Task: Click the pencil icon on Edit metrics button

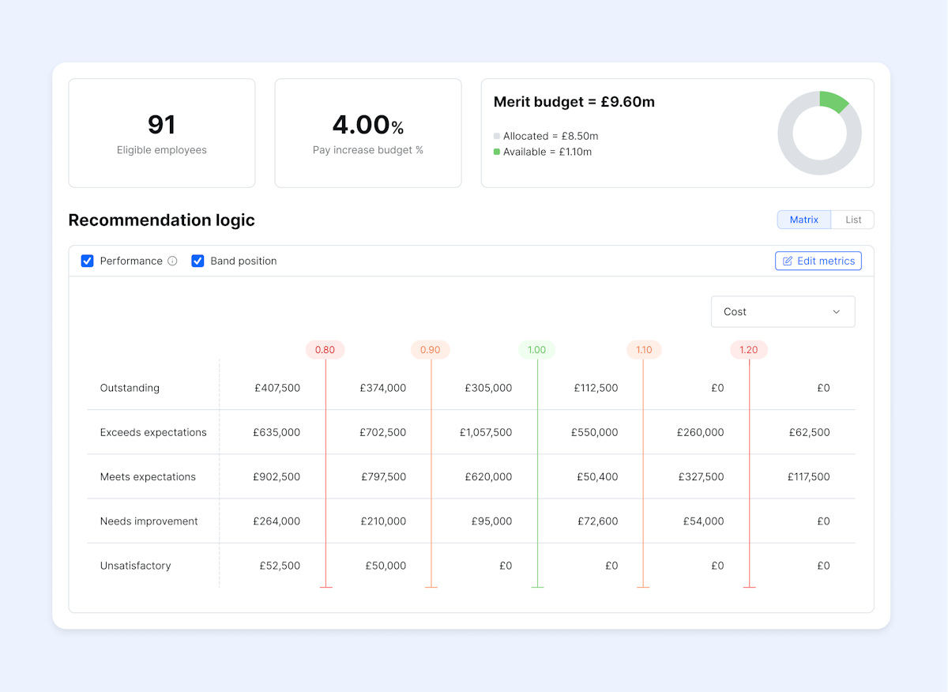Action: point(788,261)
